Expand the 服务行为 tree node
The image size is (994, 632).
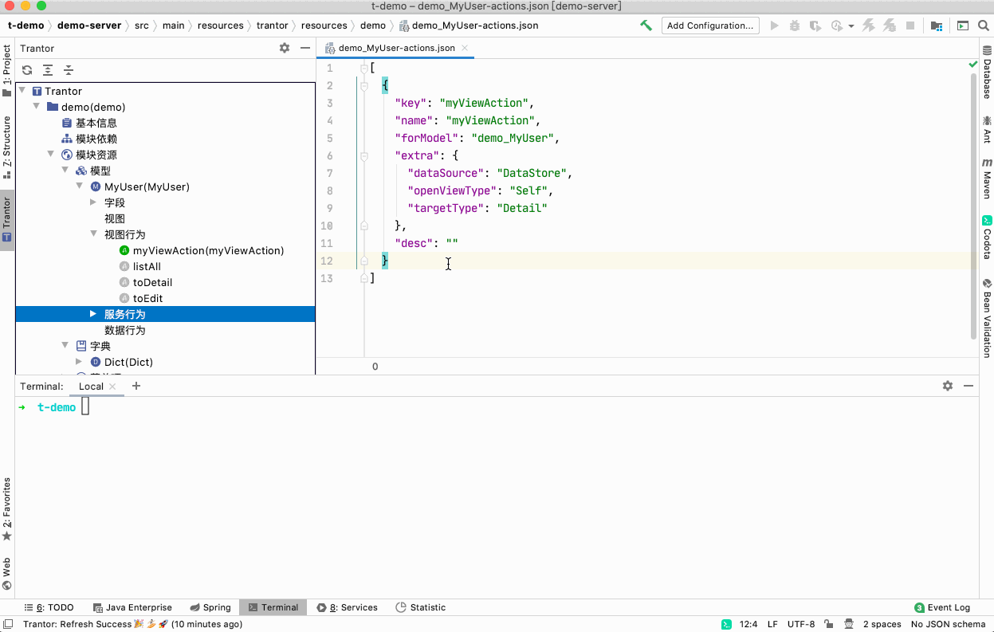pos(93,314)
